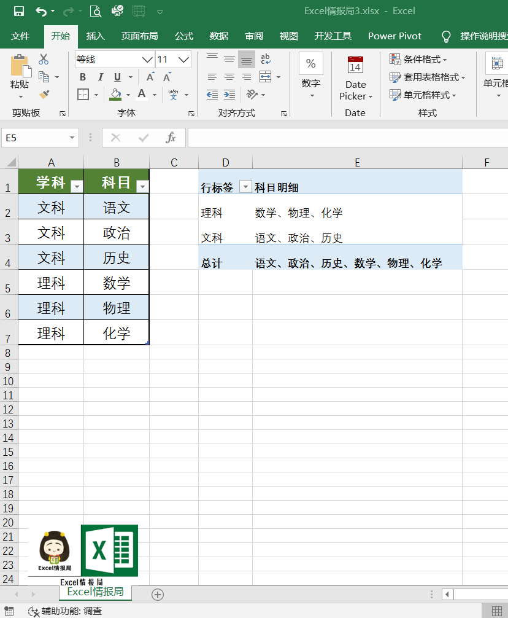Toggle Italic formatting

pyautogui.click(x=101, y=77)
